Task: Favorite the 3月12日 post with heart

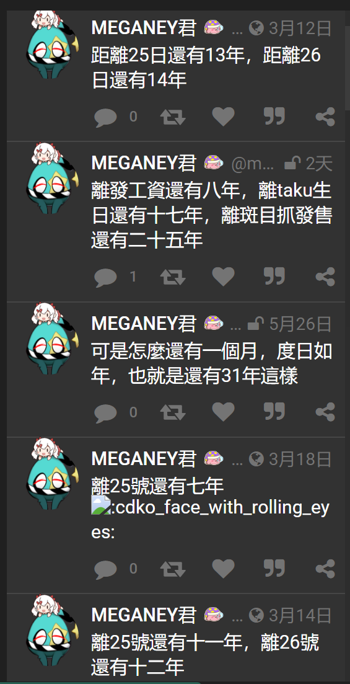Action: click(223, 117)
